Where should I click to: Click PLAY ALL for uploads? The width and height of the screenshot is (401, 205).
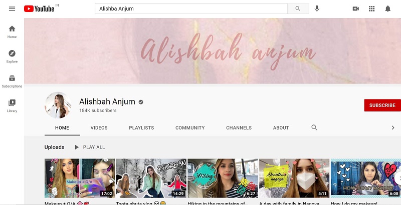tap(90, 147)
